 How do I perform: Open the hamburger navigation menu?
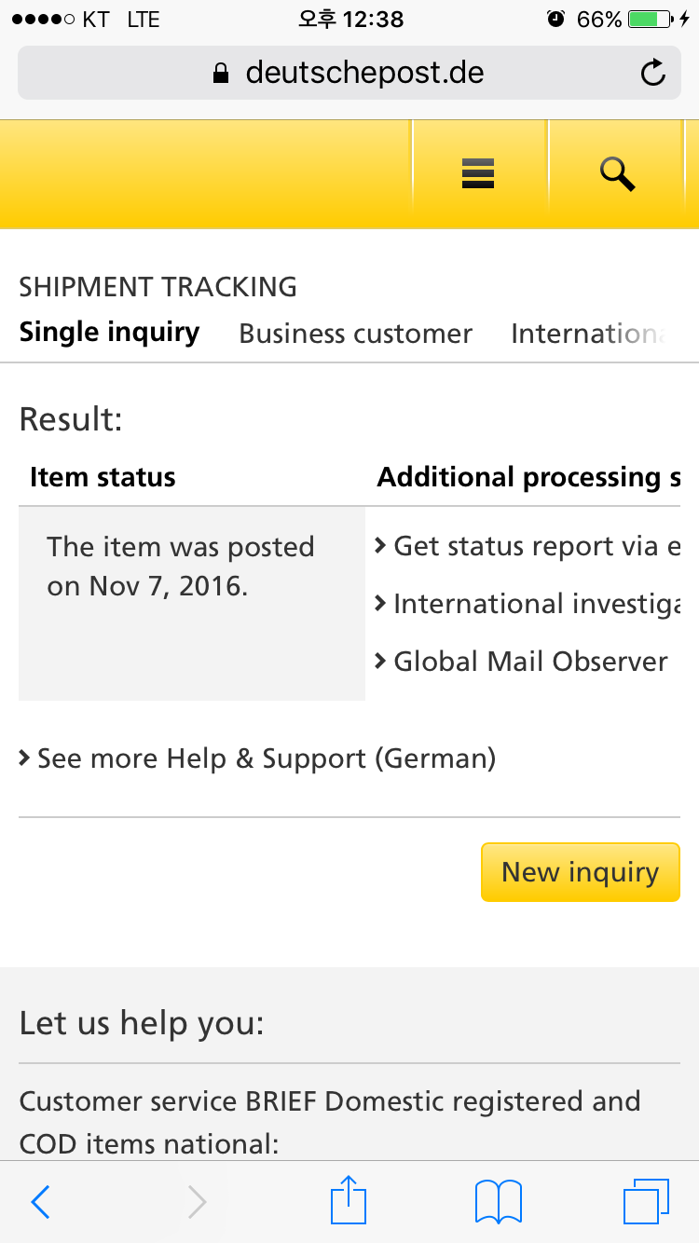click(478, 173)
